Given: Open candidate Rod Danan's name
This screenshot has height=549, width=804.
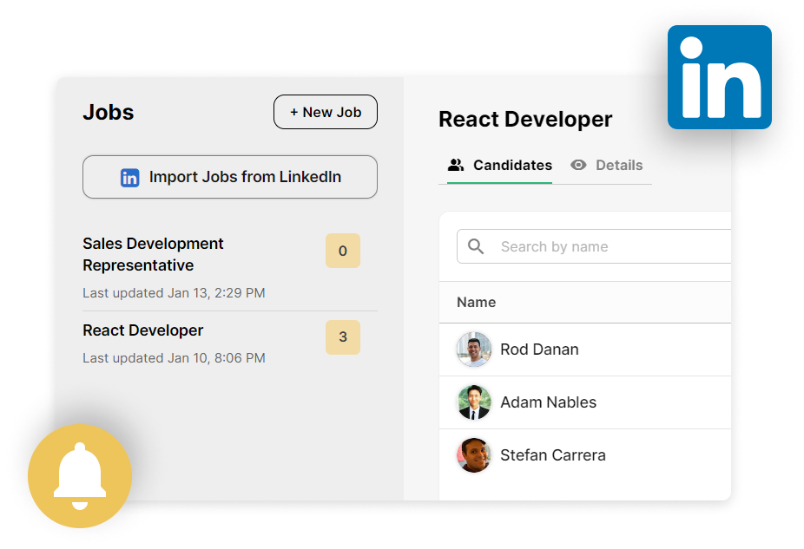Looking at the screenshot, I should (x=539, y=350).
